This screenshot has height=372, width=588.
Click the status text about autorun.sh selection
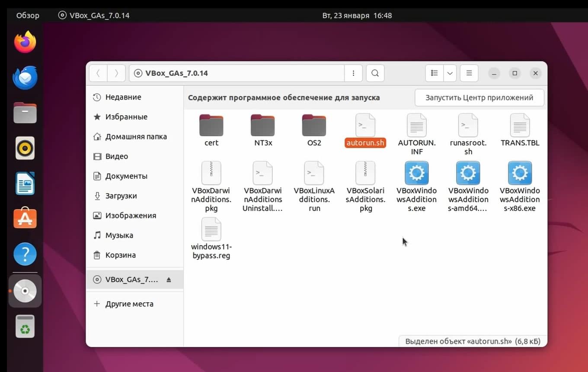pyautogui.click(x=473, y=341)
